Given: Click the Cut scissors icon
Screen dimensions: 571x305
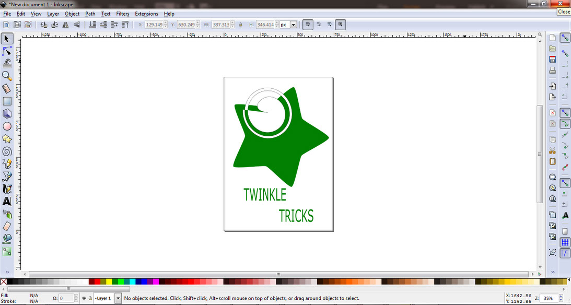Looking at the screenshot, I should click(x=552, y=151).
